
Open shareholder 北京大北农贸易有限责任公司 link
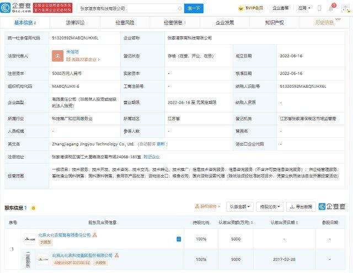click(x=65, y=235)
